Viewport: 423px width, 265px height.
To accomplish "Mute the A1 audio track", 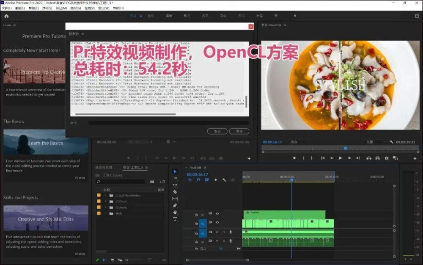I will 217,232.
